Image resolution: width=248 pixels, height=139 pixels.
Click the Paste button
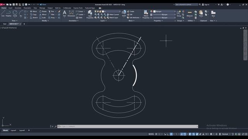click(201, 14)
